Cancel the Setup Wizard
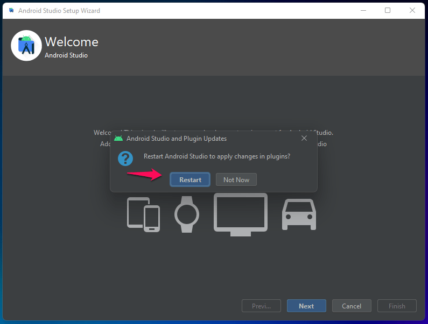The image size is (428, 324). click(x=352, y=306)
